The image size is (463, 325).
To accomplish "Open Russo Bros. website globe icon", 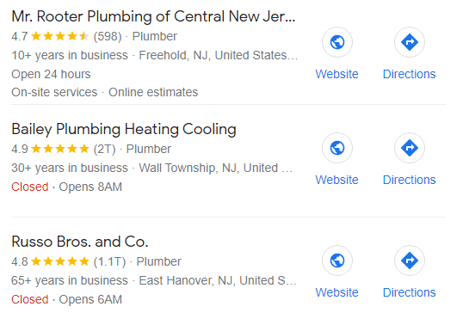I will [337, 261].
